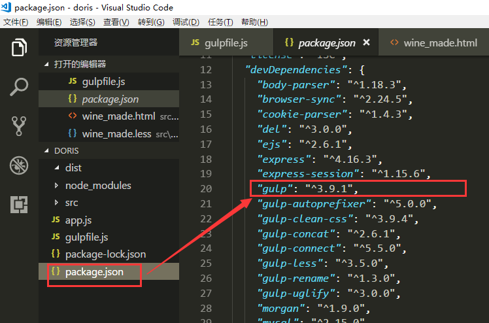
Task: Open the 任务(T) menu
Action: (220, 22)
